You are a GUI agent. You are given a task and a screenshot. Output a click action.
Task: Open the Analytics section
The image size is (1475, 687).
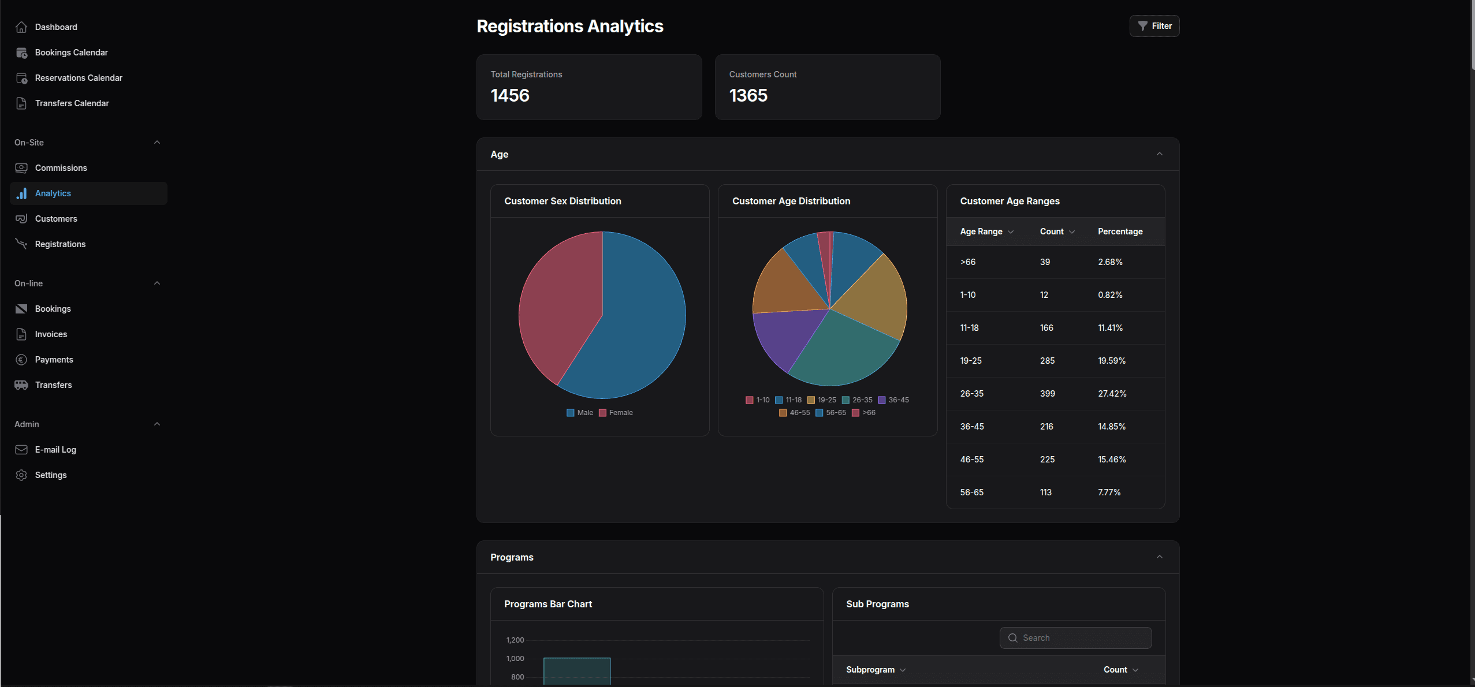click(x=53, y=193)
